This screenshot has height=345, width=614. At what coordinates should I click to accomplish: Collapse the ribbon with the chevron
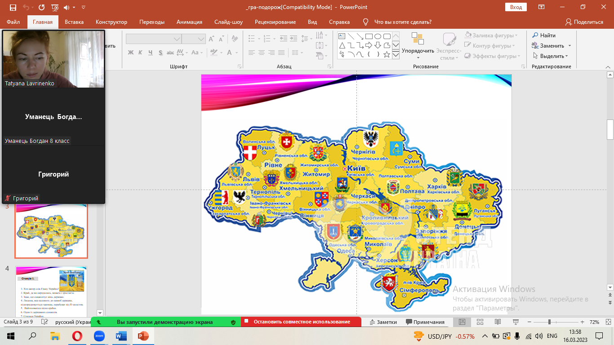(609, 66)
